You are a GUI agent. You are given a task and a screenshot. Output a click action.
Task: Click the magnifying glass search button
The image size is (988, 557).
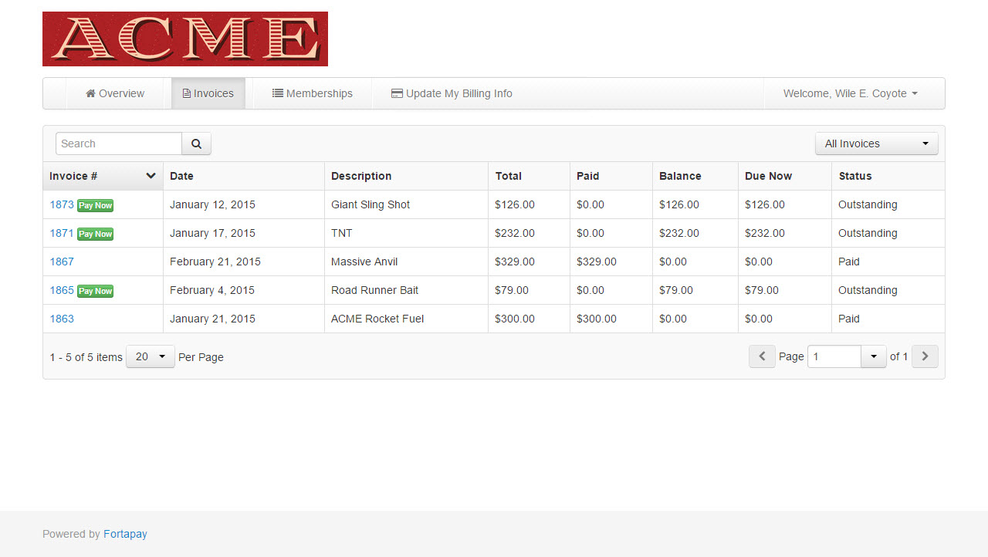pos(196,143)
